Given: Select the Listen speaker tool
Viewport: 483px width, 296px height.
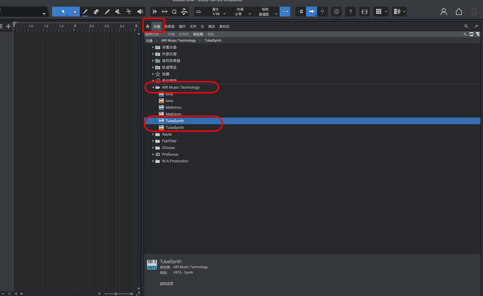Looking at the screenshot, I should pos(140,12).
